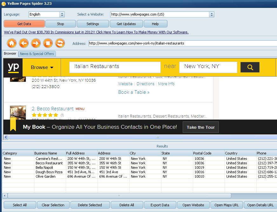
Task: Click Becco Restaurant thumbnail image
Action: [18, 113]
